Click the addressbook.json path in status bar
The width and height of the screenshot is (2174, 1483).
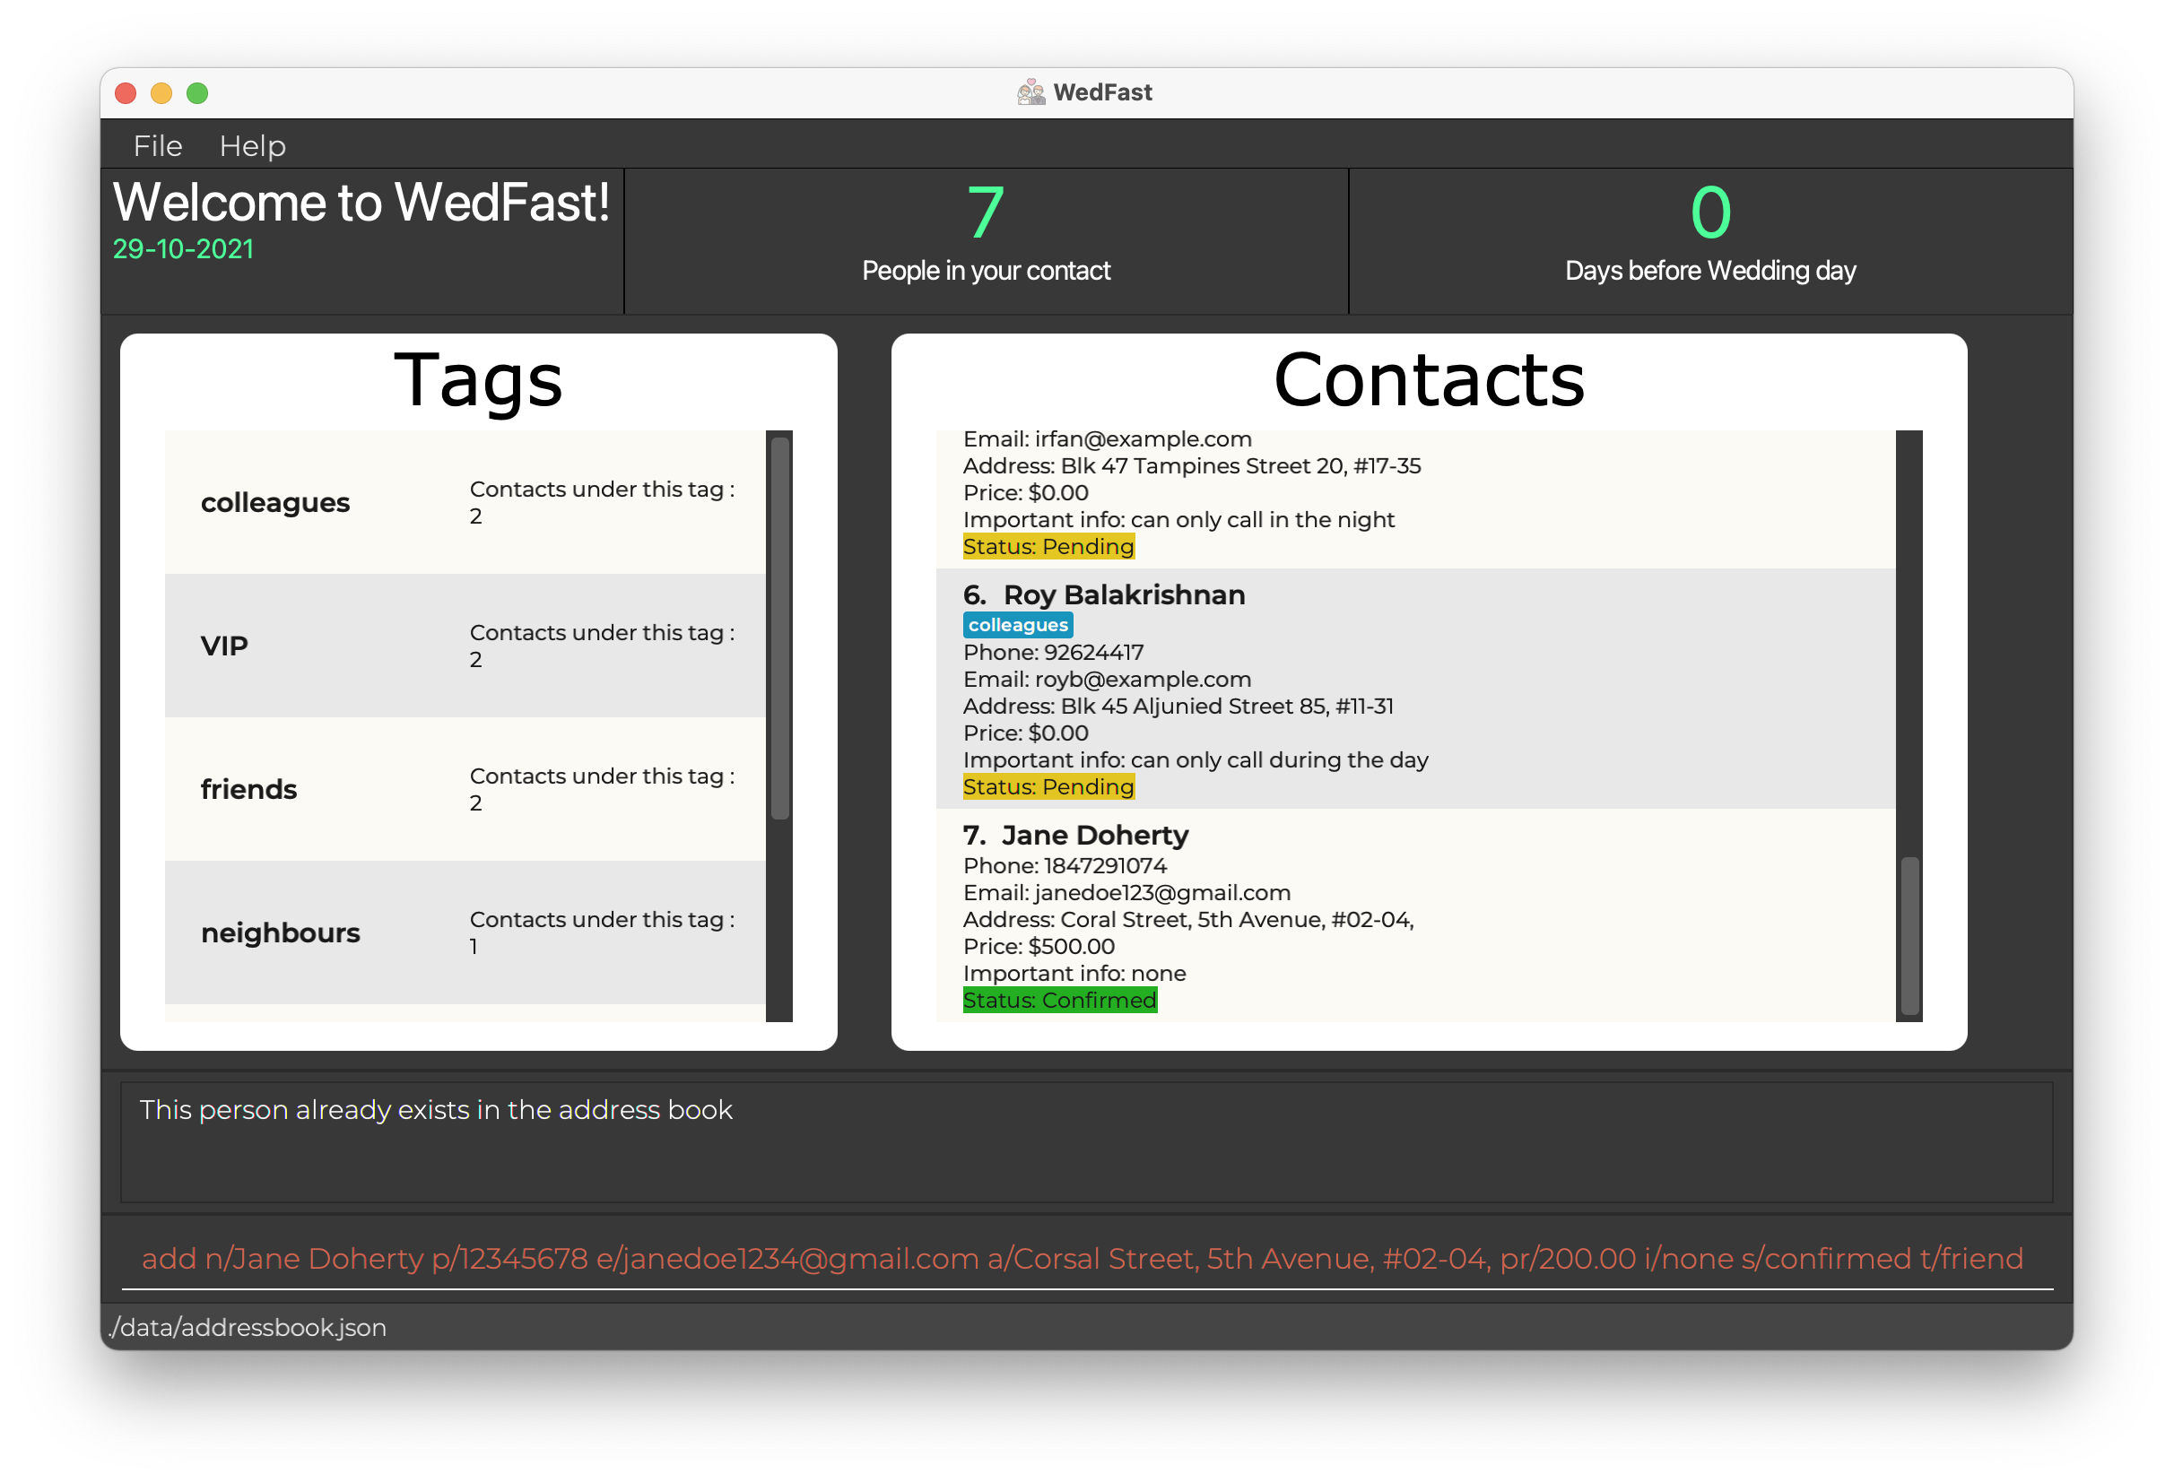click(x=248, y=1327)
